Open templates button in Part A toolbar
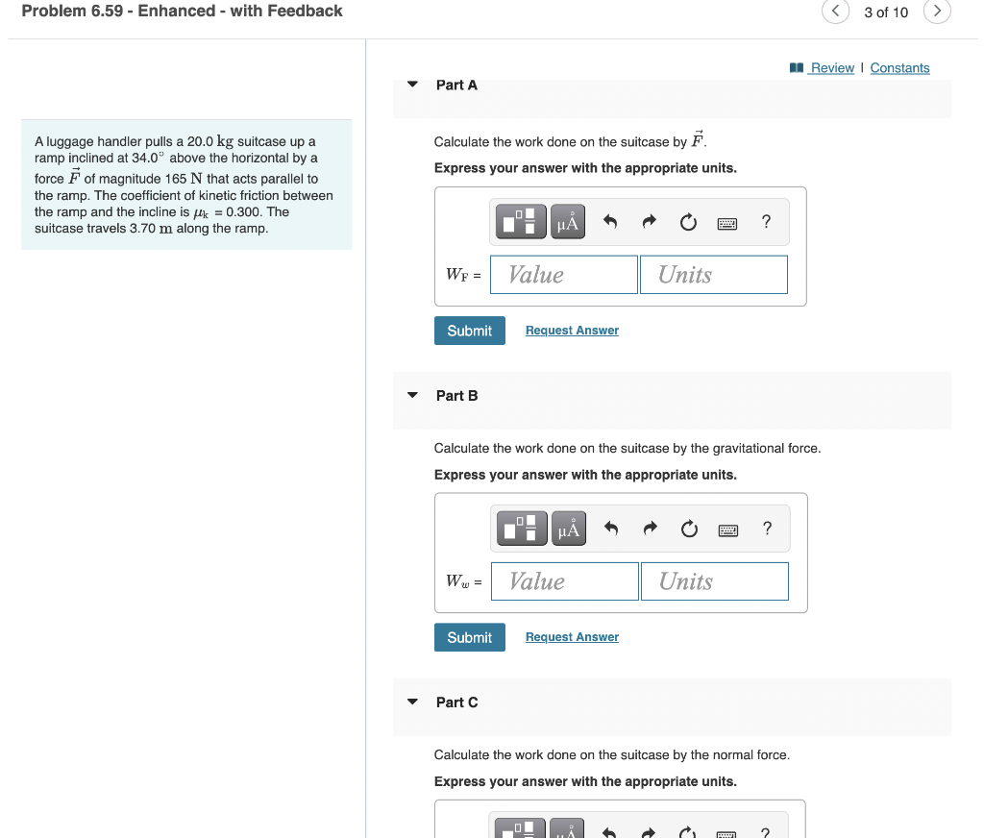The width and height of the screenshot is (984, 838). [521, 222]
